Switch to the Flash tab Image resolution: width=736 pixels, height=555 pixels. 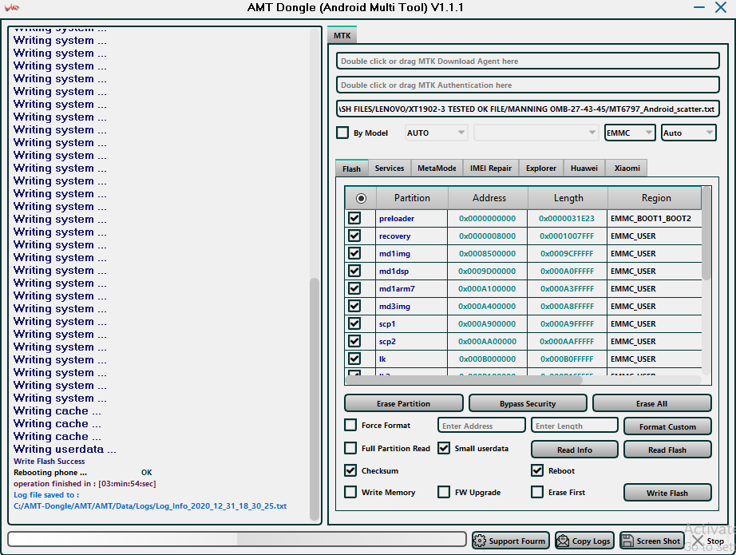[x=351, y=168]
